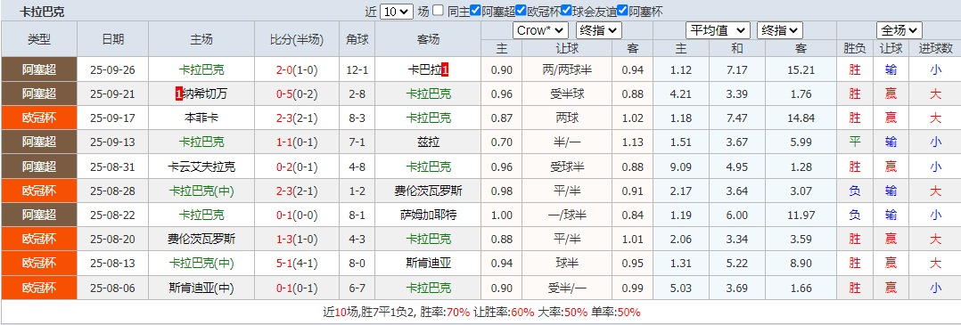Click the 1-1(0-1) score
The image size is (961, 325).
[x=297, y=142]
